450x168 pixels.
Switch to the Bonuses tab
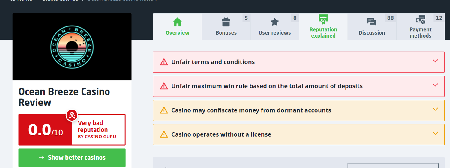(226, 33)
